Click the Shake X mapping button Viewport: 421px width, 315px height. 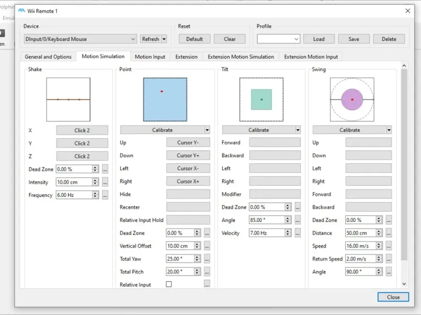82,130
